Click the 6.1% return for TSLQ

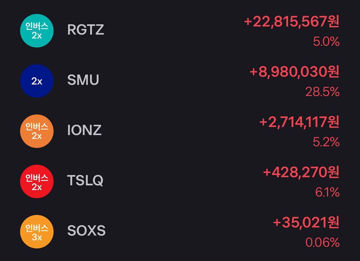327,193
